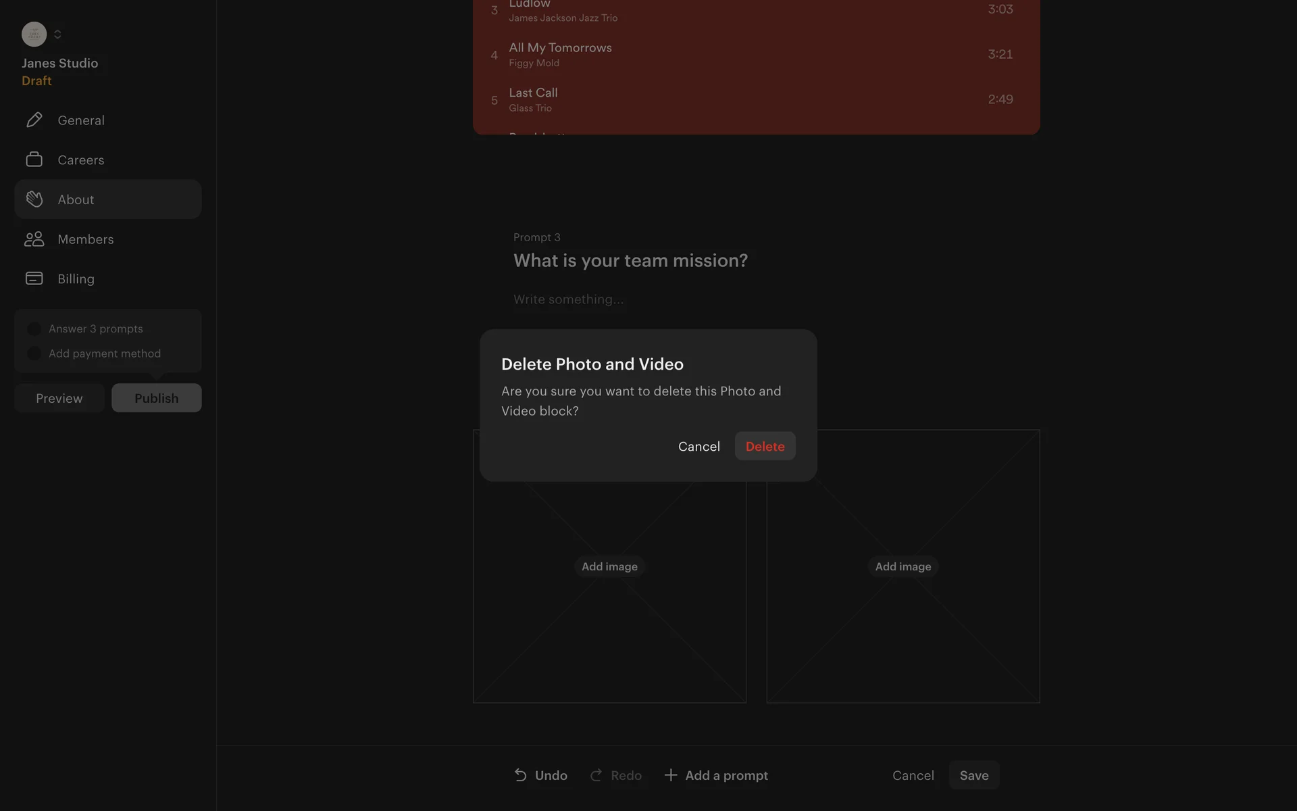Click the Undo arrow icon

520,775
